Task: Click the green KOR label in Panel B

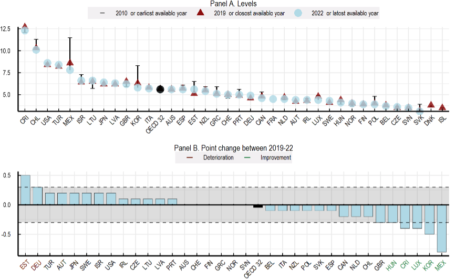Action: (x=429, y=266)
